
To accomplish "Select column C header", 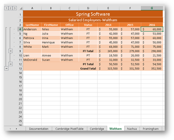I will 69,8.
